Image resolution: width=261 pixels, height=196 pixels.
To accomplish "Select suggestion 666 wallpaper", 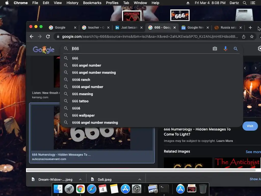I will [151, 115].
